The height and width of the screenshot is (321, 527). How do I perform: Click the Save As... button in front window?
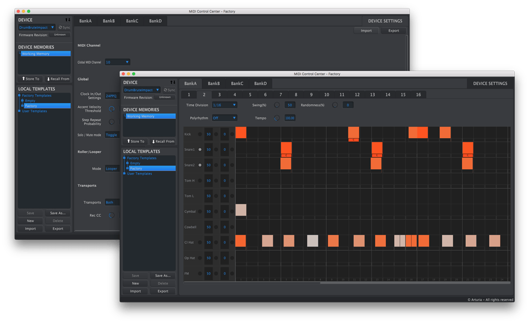[163, 276]
